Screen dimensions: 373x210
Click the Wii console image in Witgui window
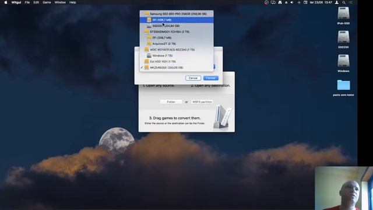[x=223, y=117]
